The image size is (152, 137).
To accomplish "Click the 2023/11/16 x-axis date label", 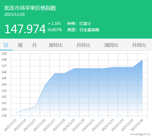I will click(40, 125).
